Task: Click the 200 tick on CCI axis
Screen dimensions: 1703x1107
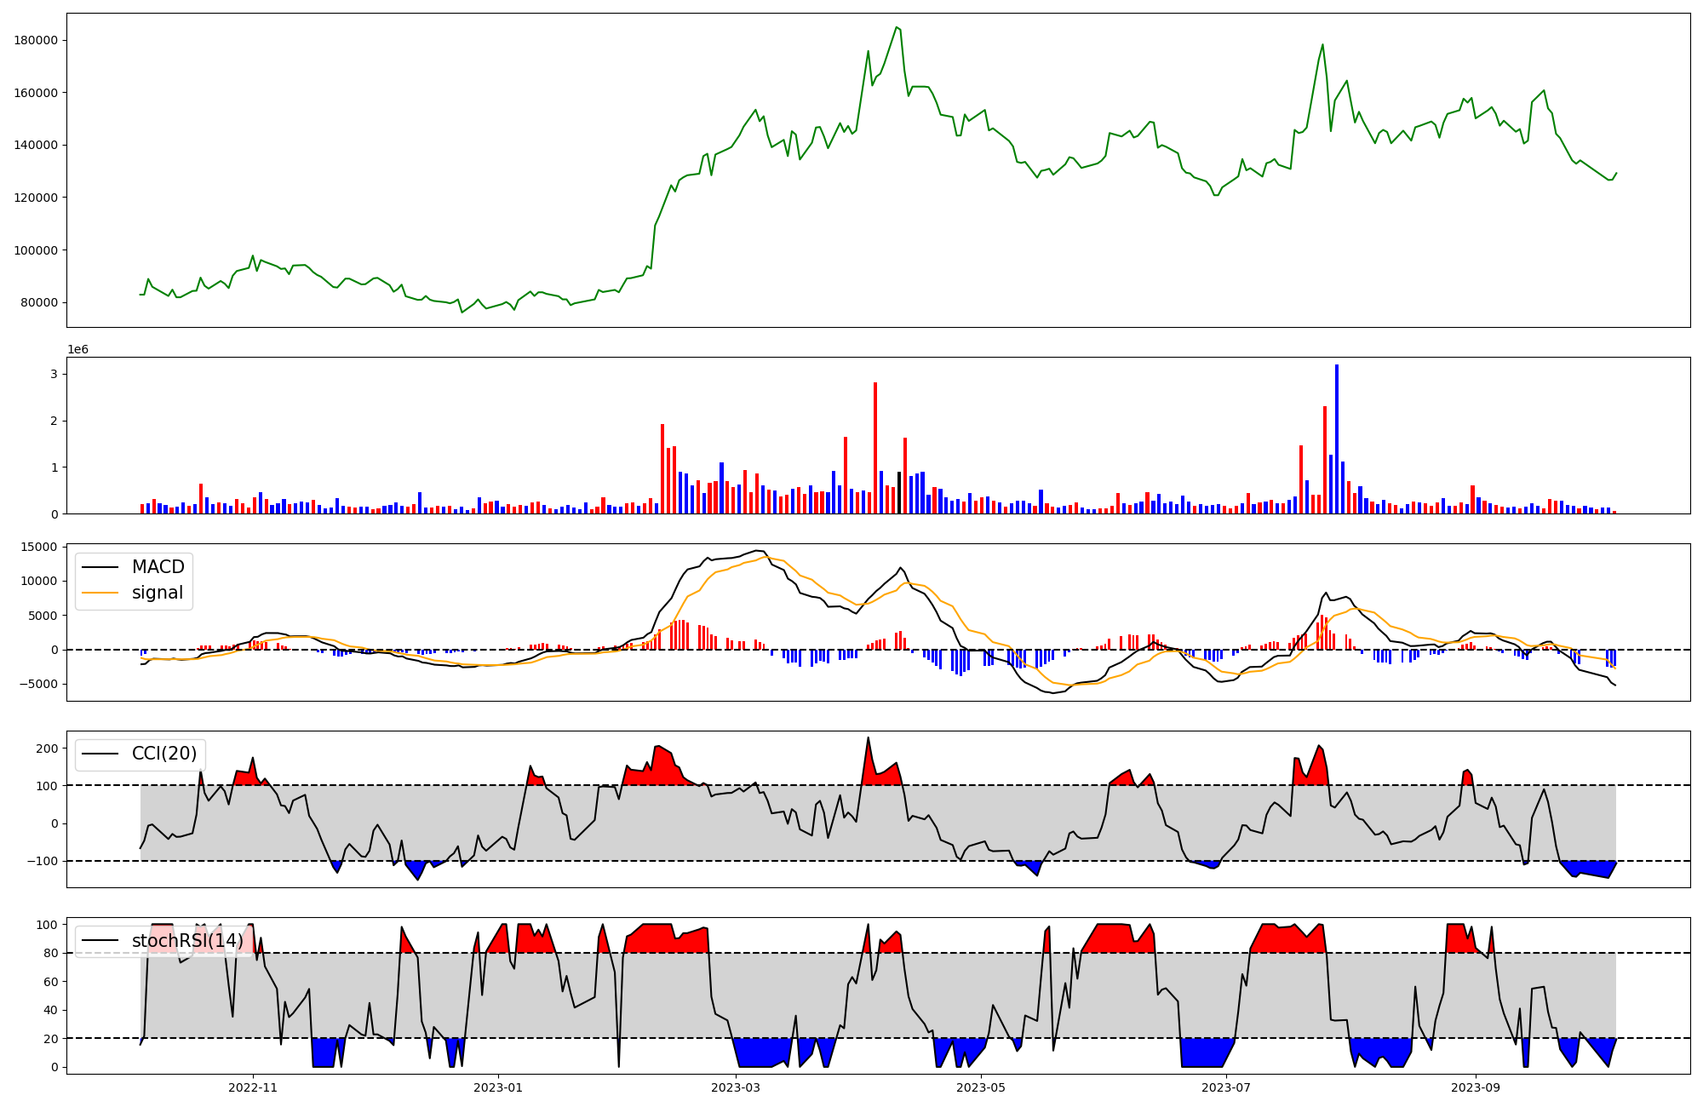Action: pos(48,749)
